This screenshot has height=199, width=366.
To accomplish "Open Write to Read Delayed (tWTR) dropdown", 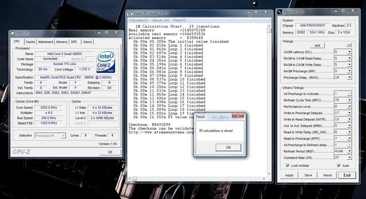I will (349, 119).
